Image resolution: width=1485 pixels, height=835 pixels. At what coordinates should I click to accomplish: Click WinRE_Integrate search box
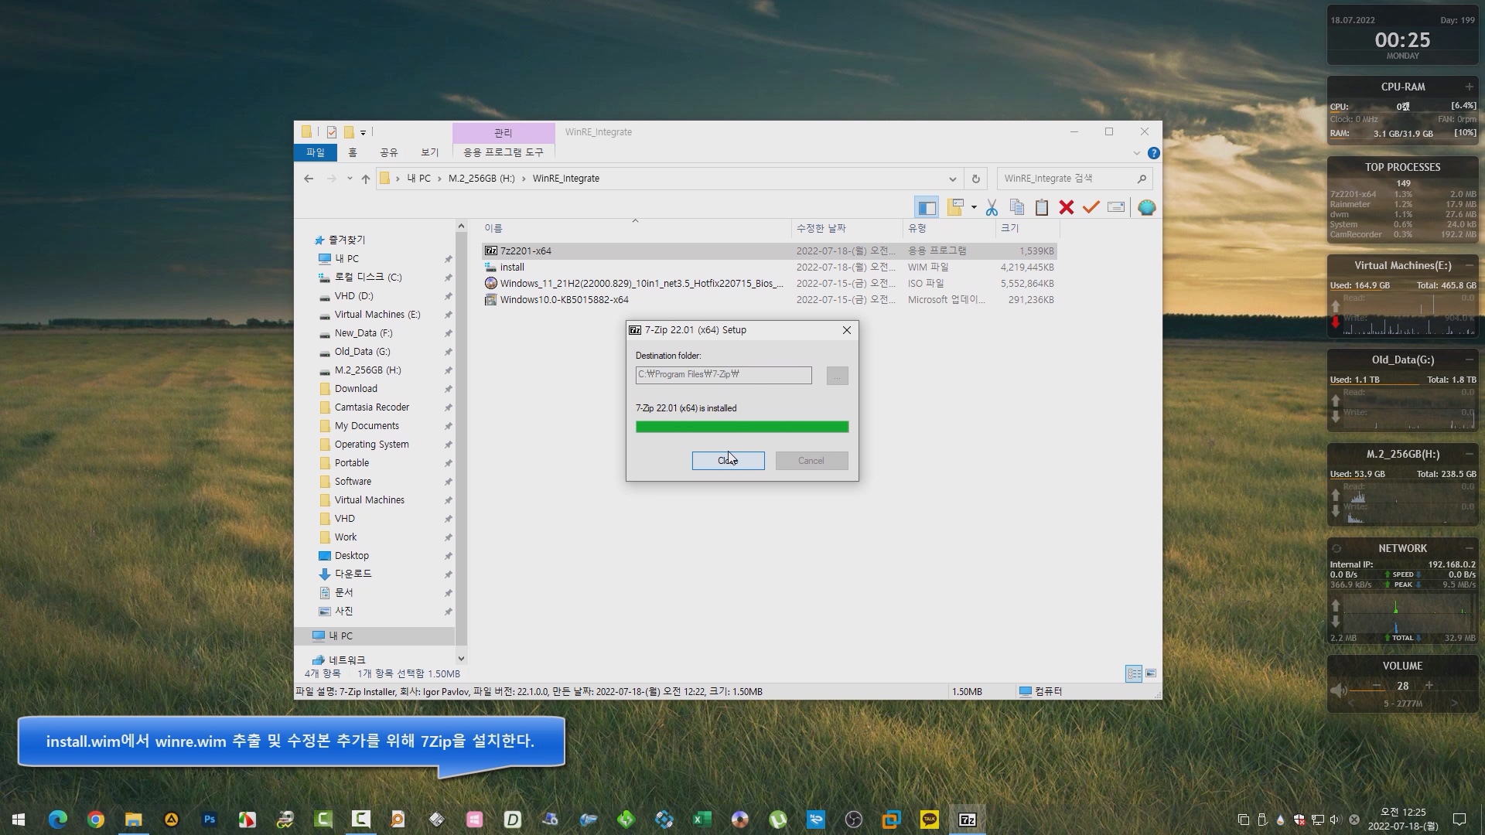pos(1074,179)
